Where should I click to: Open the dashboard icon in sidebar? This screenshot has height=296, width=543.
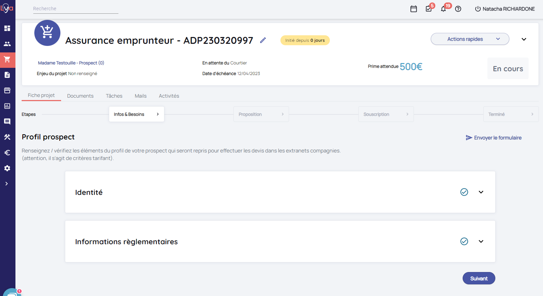point(7,28)
